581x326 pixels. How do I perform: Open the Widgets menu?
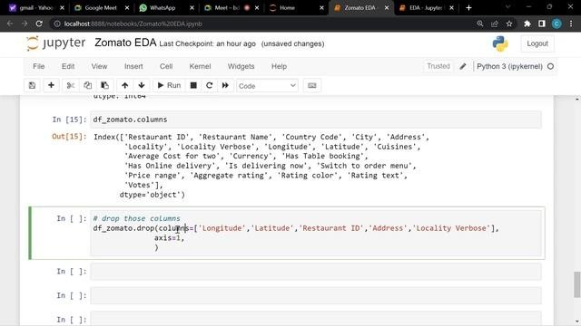pos(241,66)
